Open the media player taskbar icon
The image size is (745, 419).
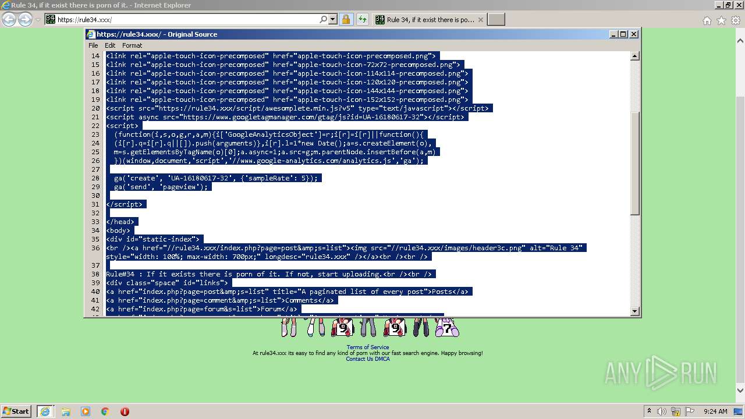[86, 411]
